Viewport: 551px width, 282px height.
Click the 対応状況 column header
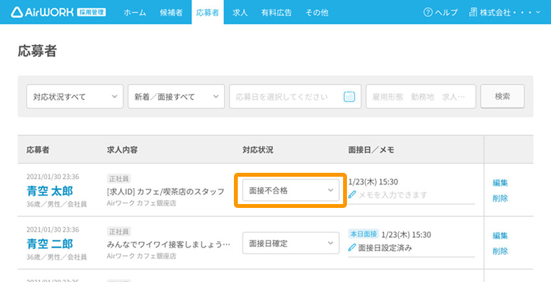tap(257, 150)
